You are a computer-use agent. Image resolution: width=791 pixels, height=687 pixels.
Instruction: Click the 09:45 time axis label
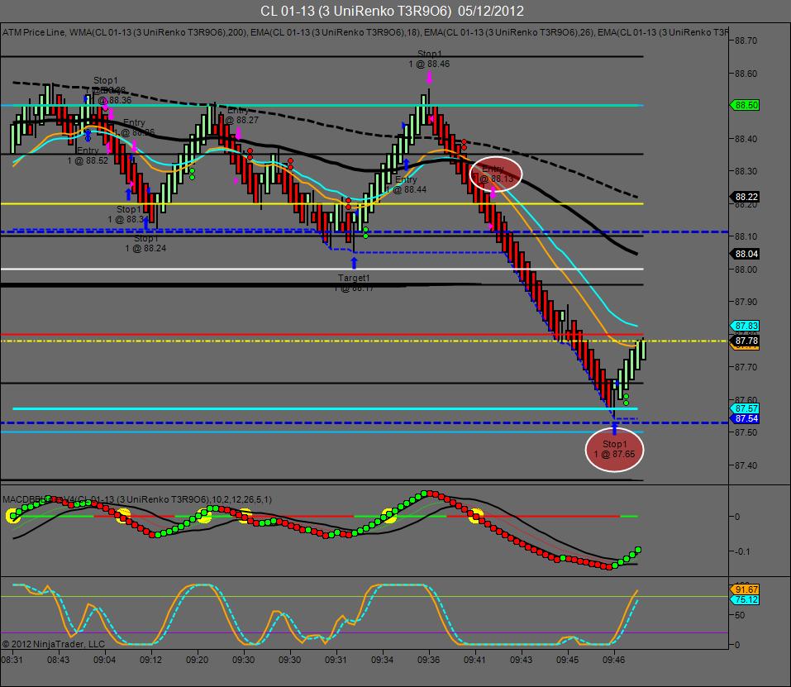click(x=568, y=660)
